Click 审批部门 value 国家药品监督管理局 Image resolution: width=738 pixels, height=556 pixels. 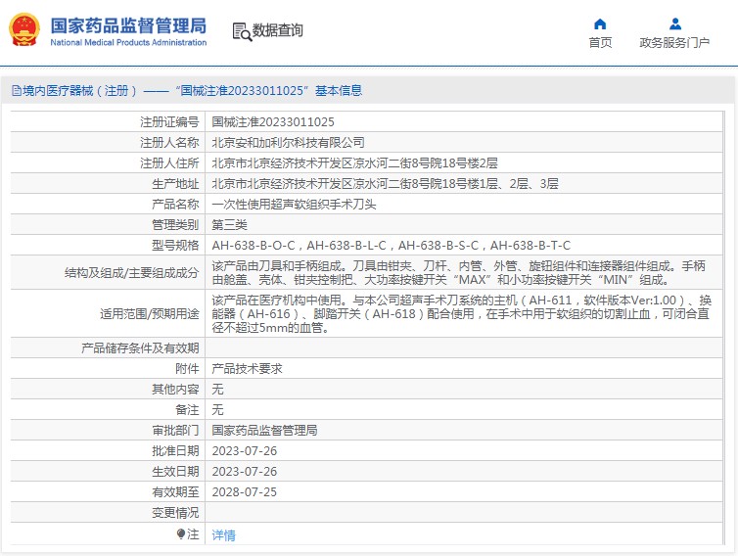pos(264,431)
